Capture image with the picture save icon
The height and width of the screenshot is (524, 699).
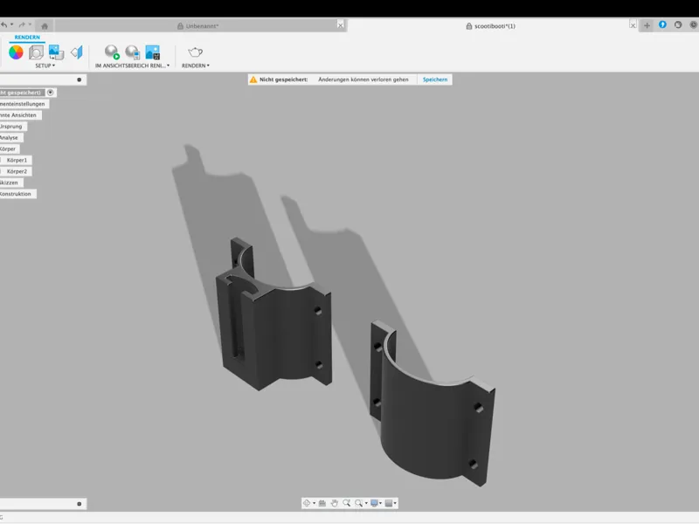tap(152, 52)
